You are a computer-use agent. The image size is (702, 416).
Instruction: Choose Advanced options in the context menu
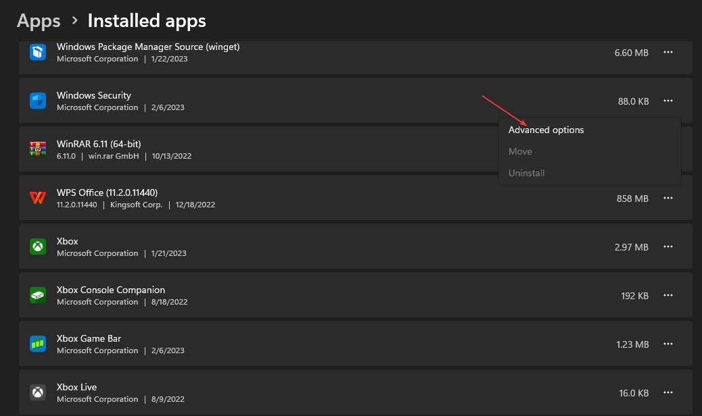[x=590, y=130]
